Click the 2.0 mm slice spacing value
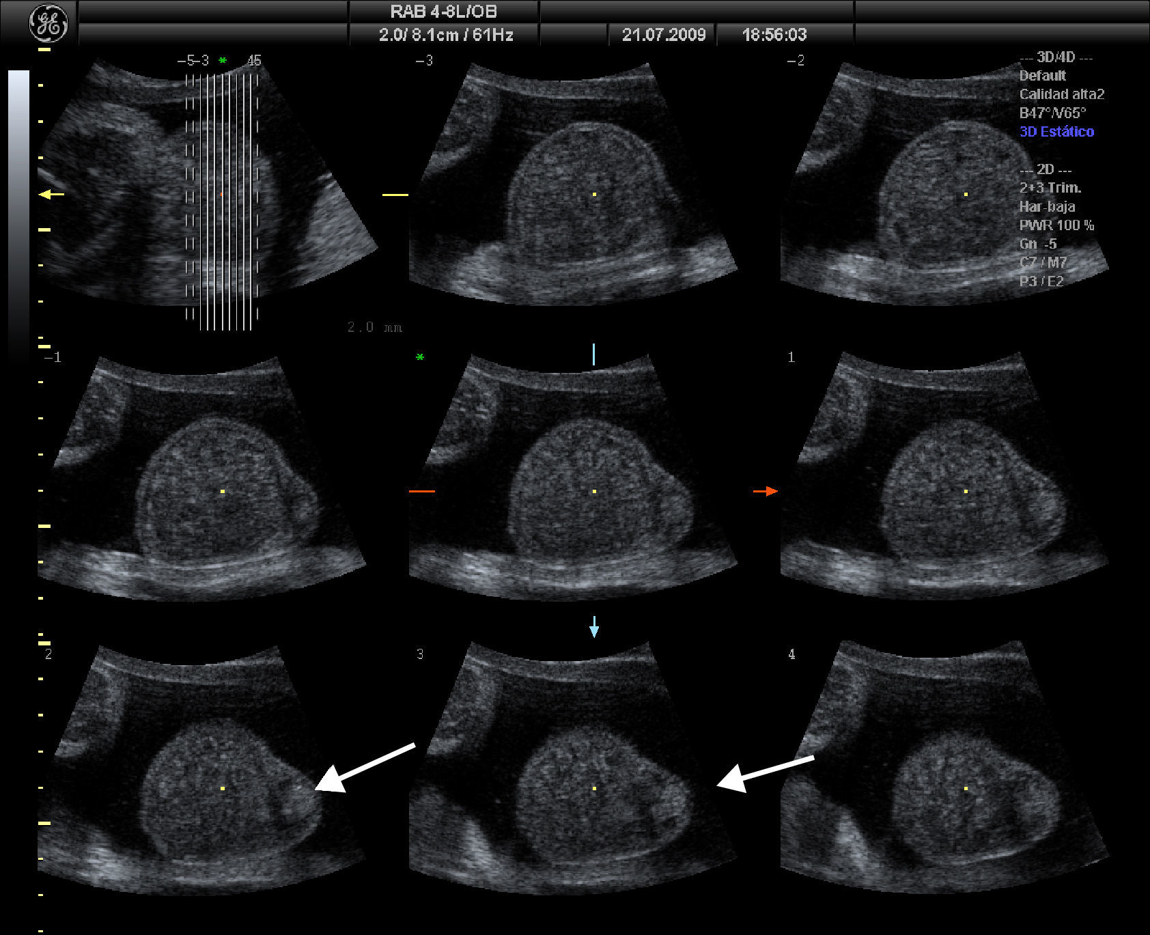Image resolution: width=1150 pixels, height=935 pixels. click(374, 327)
